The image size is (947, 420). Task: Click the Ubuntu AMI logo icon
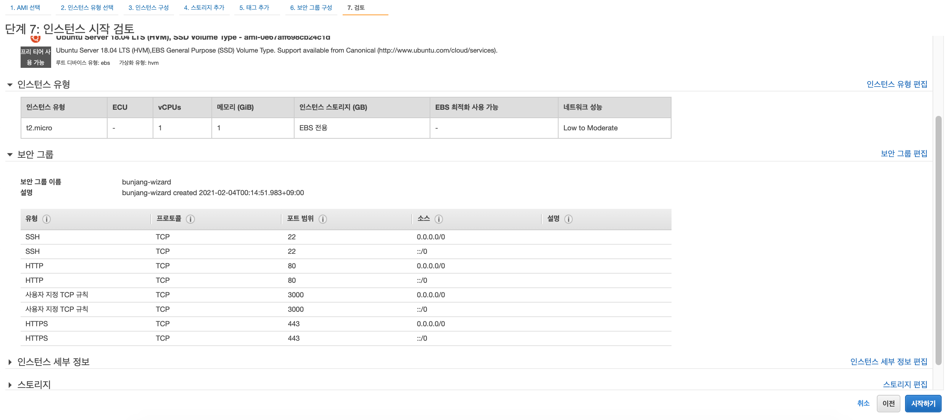point(35,38)
